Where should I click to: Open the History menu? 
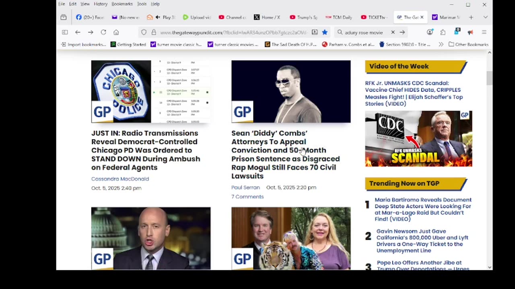coord(101,4)
